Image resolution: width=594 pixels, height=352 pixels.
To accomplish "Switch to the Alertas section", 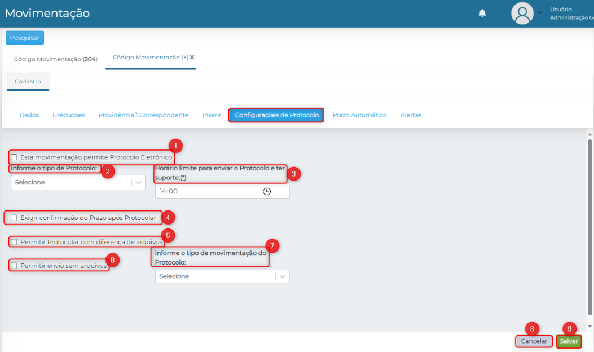I will (411, 115).
